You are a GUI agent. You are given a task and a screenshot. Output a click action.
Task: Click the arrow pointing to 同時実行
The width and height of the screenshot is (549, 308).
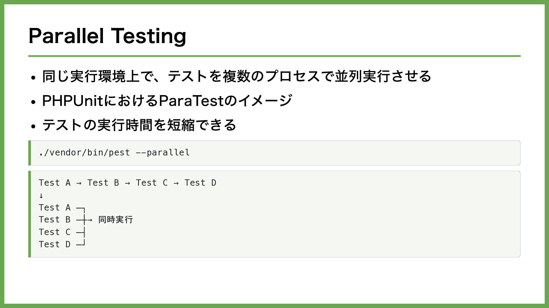coord(89,220)
